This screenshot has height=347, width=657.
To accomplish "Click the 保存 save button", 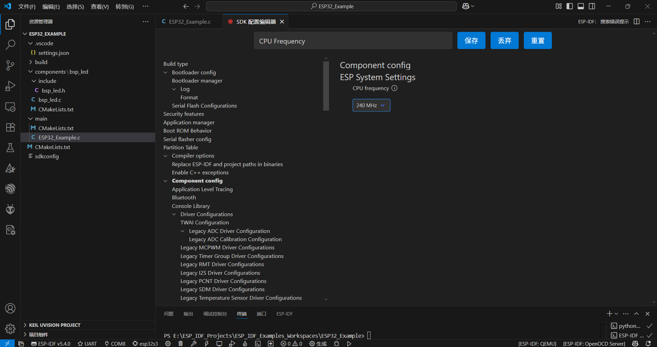I will [471, 40].
